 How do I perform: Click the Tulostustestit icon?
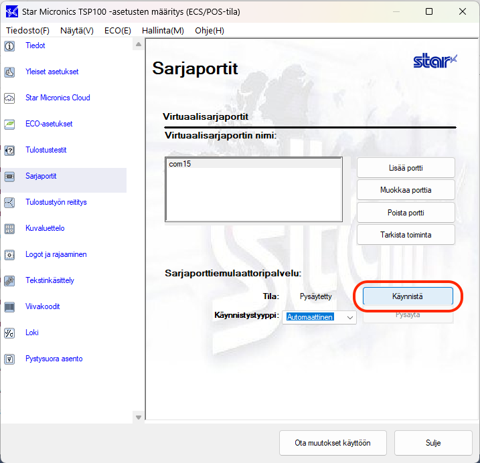coord(9,151)
